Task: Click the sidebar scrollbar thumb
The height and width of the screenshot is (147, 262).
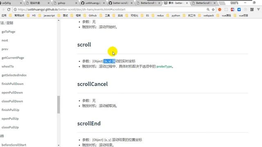Action: 59,105
